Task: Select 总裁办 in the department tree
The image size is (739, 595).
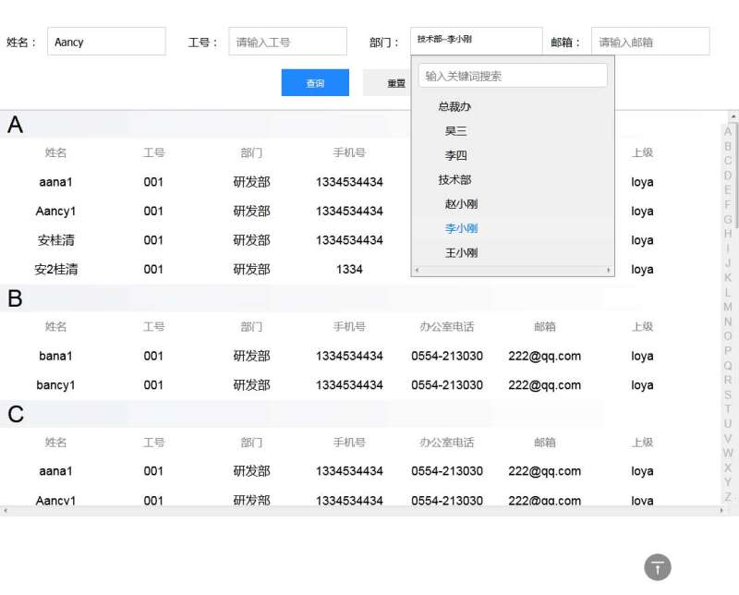Action: [454, 106]
